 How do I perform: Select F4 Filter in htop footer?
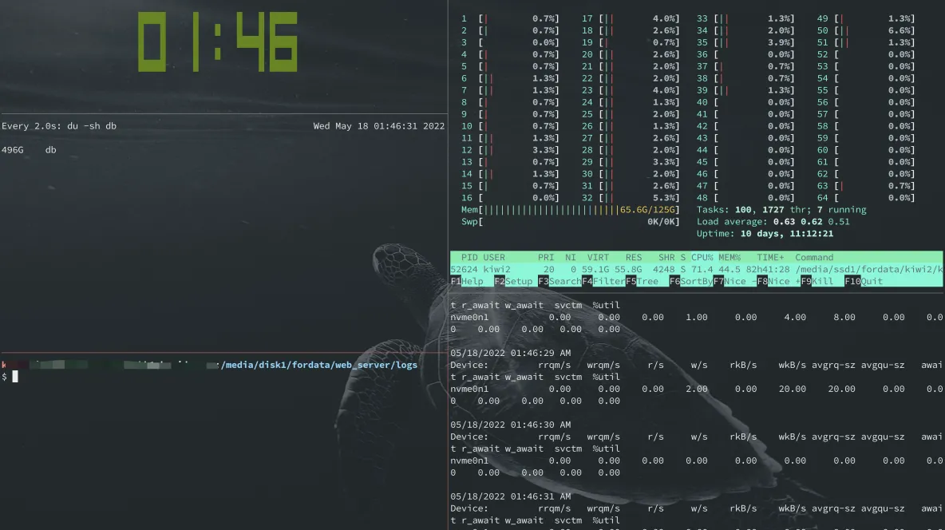click(604, 282)
